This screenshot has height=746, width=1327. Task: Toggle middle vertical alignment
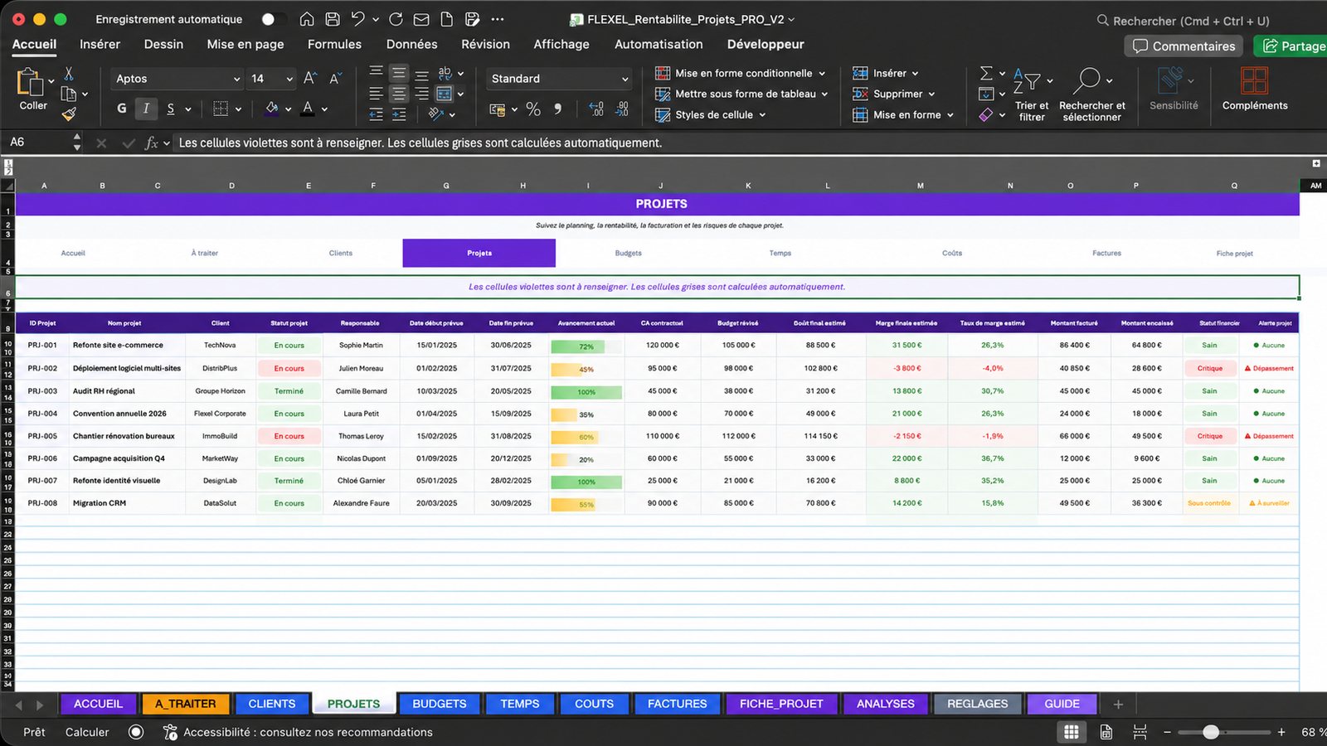(399, 73)
